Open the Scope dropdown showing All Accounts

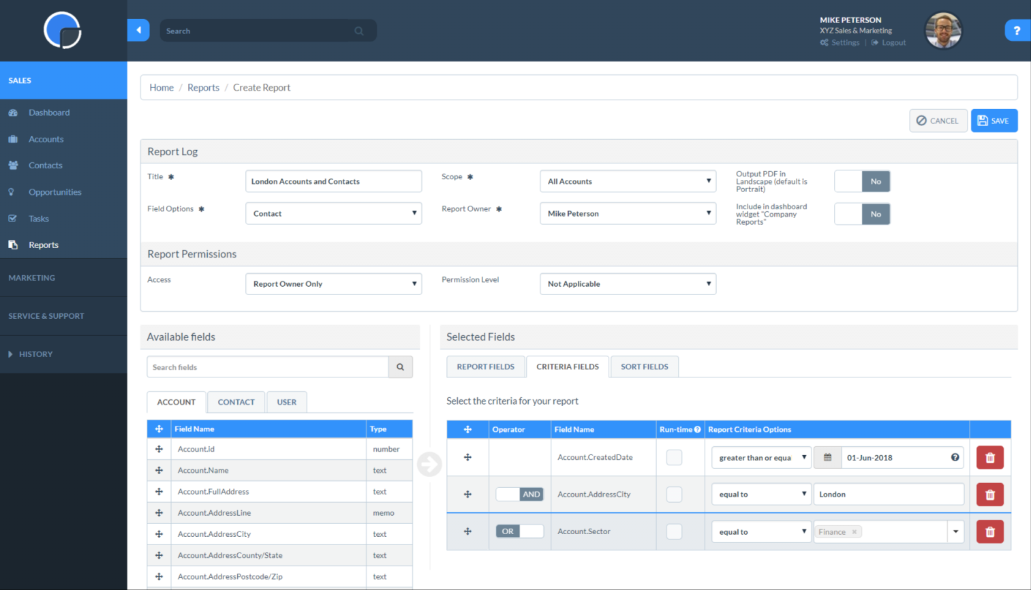coord(628,181)
